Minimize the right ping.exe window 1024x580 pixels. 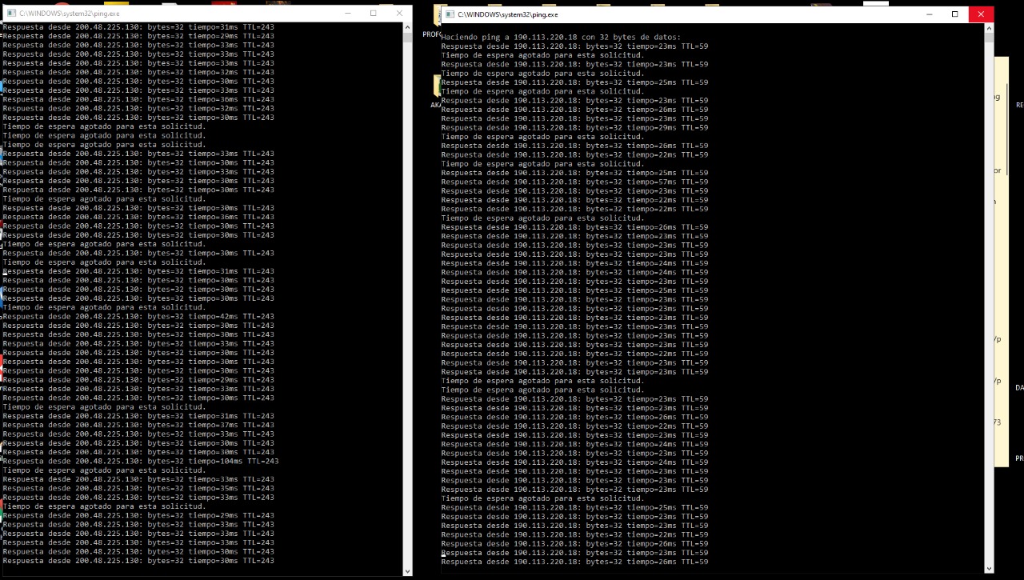tap(930, 14)
